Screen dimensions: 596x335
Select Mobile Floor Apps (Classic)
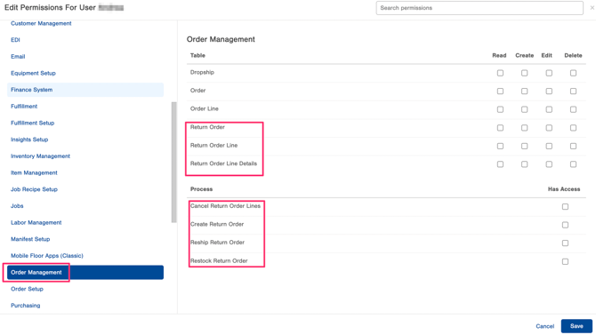47,256
